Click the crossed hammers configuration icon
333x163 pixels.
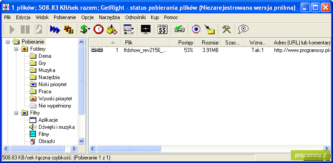227,29
